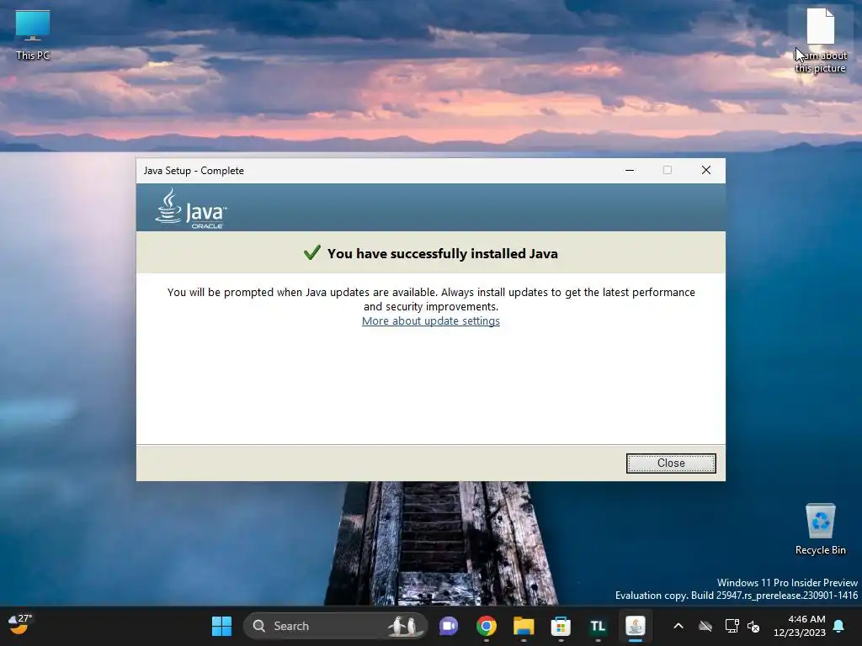Select the Recycle Bin desktop icon

[820, 529]
